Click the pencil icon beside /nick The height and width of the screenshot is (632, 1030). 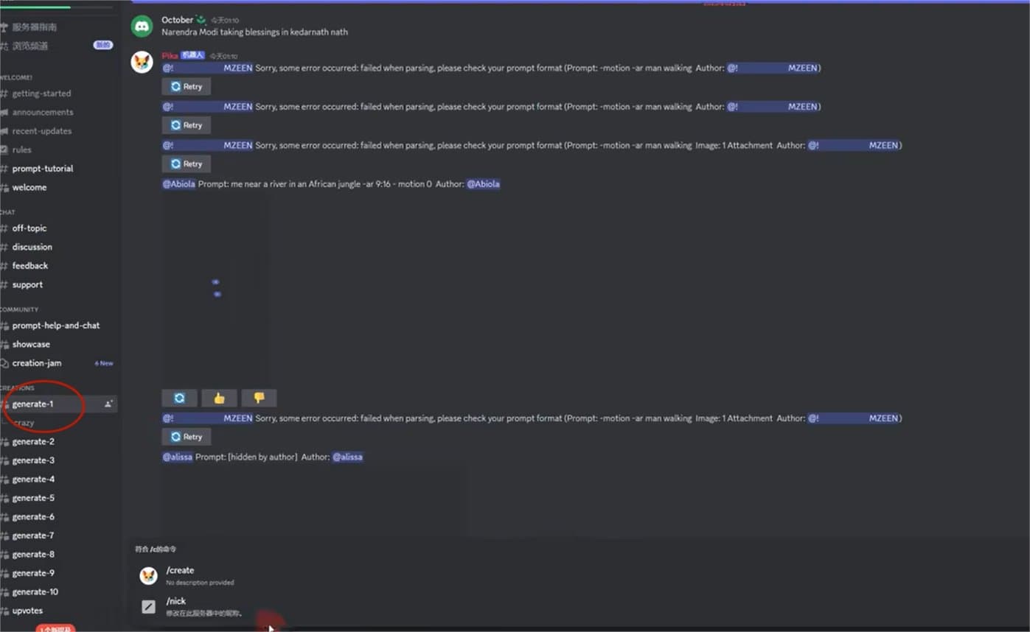coord(149,606)
